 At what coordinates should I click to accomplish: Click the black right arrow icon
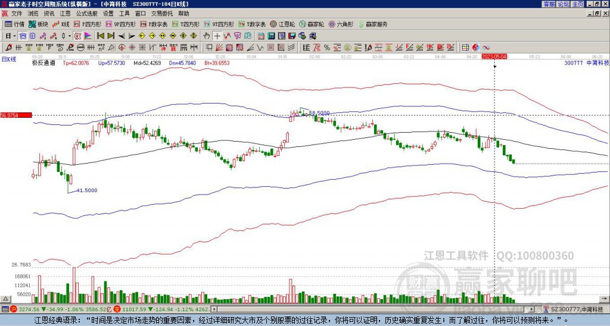(x=132, y=36)
